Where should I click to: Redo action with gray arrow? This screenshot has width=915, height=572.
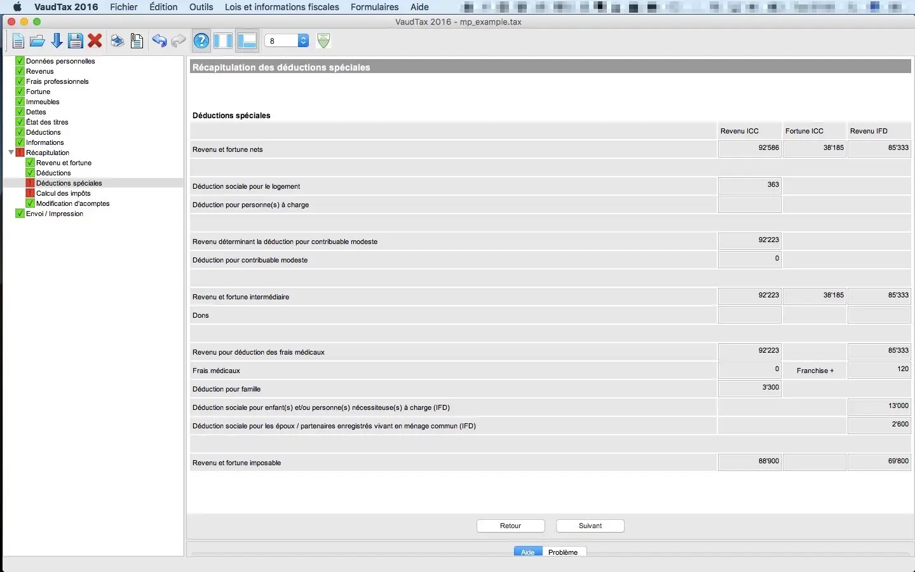tap(179, 41)
